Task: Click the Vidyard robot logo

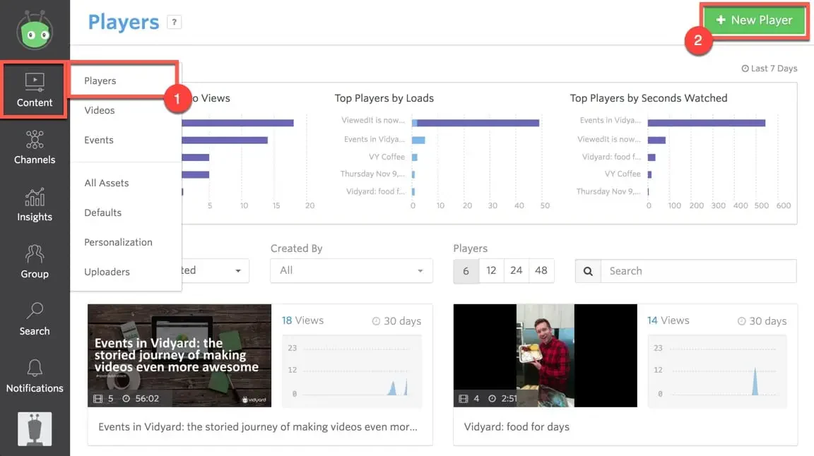Action: pyautogui.click(x=35, y=30)
